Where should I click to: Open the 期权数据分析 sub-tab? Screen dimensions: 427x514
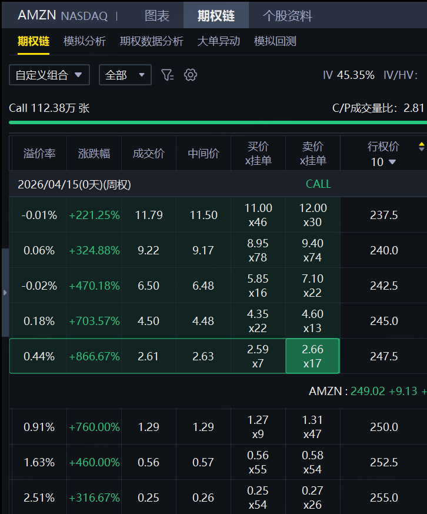(152, 41)
